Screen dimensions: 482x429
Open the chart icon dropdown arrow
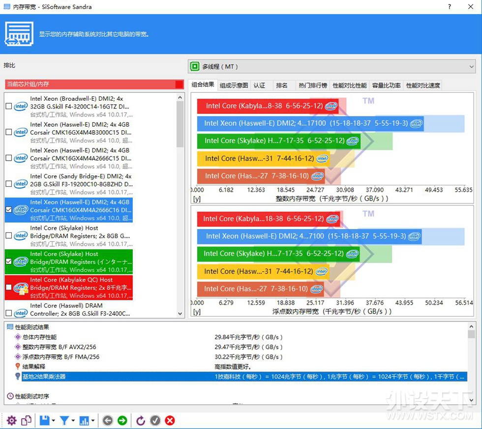(x=92, y=421)
